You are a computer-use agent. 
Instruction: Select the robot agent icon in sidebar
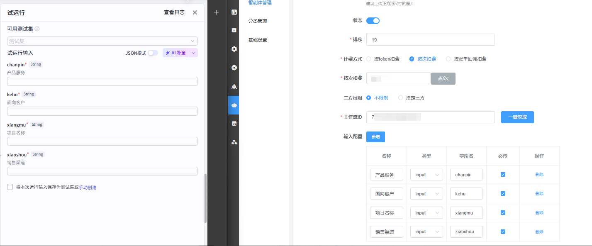[234, 105]
